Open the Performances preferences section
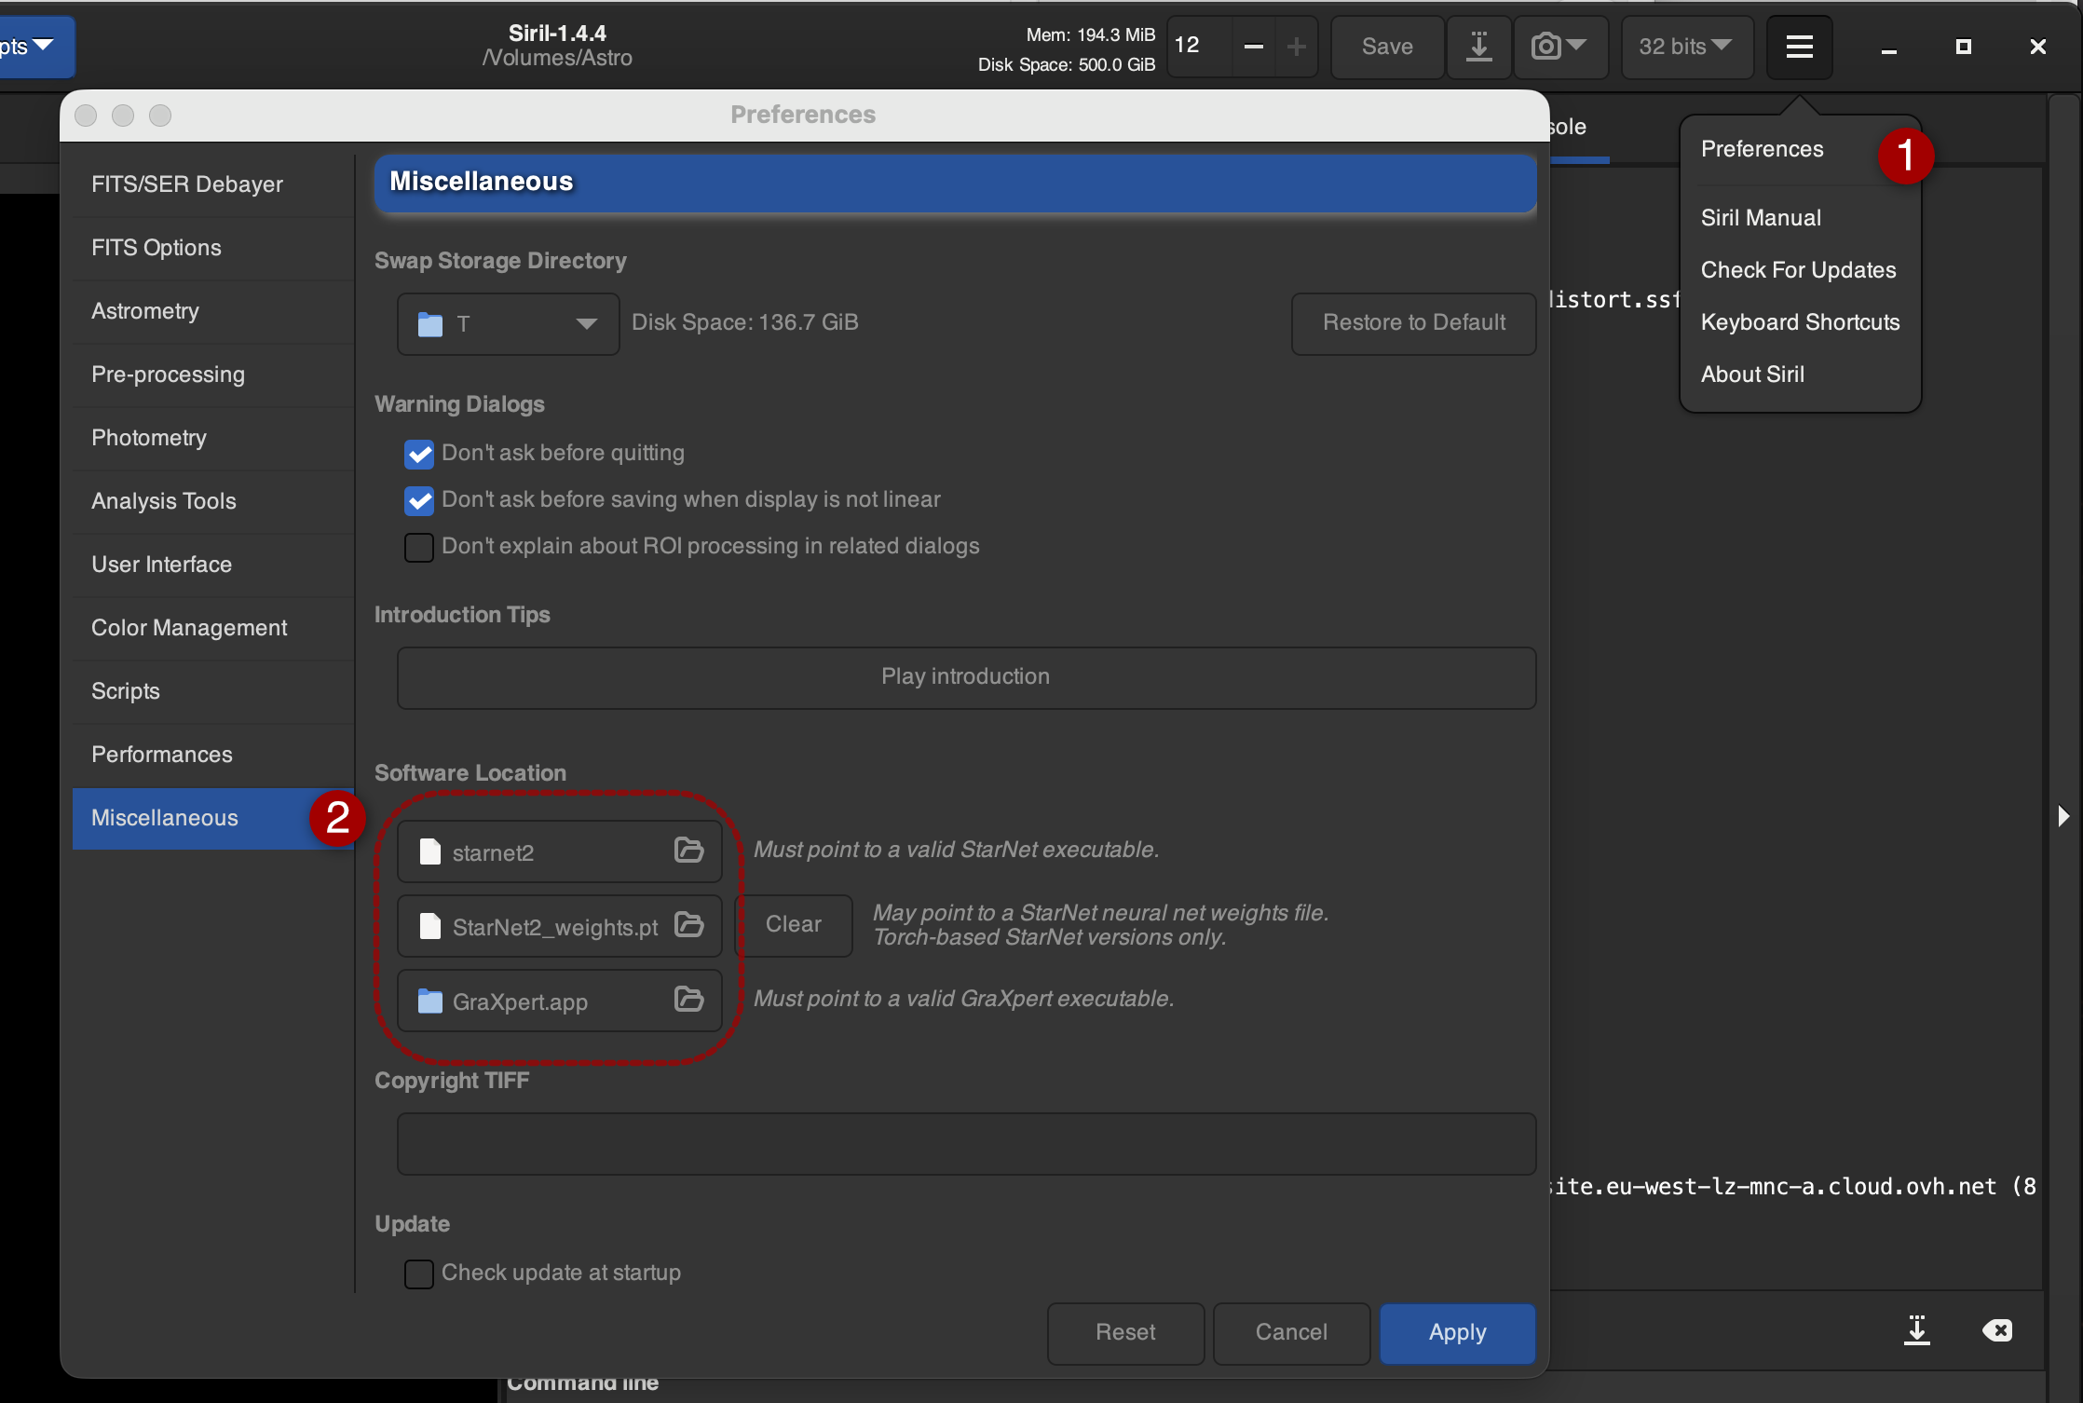Viewport: 2083px width, 1403px height. coord(213,755)
